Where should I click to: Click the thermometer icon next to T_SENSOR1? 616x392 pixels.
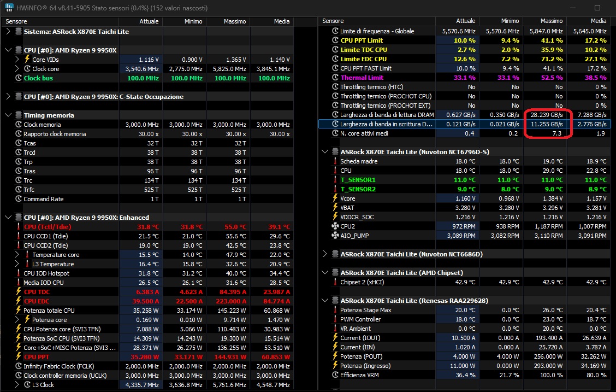click(x=335, y=180)
